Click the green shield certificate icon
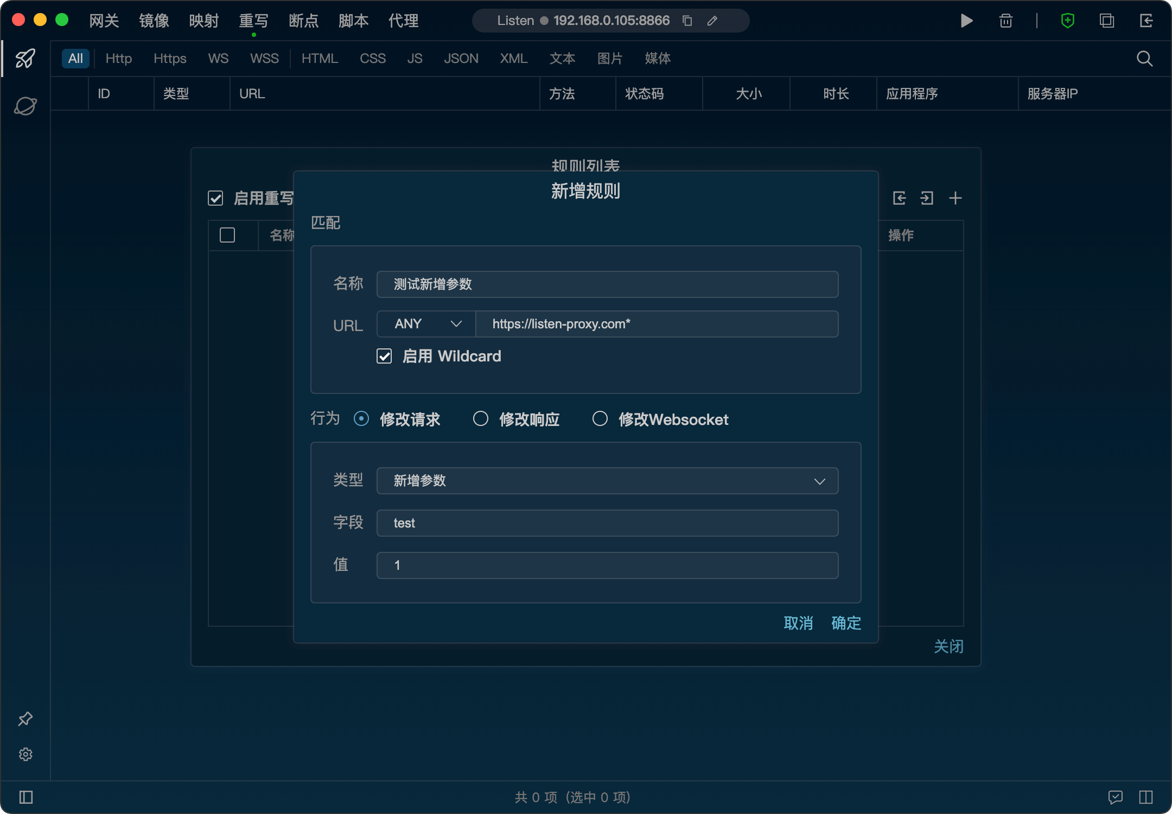Viewport: 1172px width, 814px height. click(1067, 21)
